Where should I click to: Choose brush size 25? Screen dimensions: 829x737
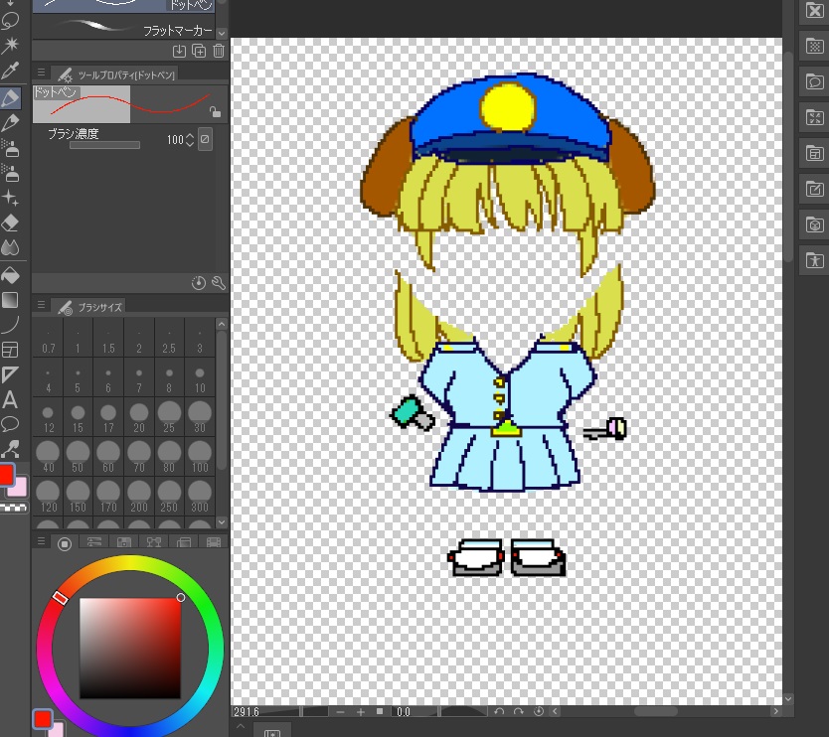[x=169, y=417]
